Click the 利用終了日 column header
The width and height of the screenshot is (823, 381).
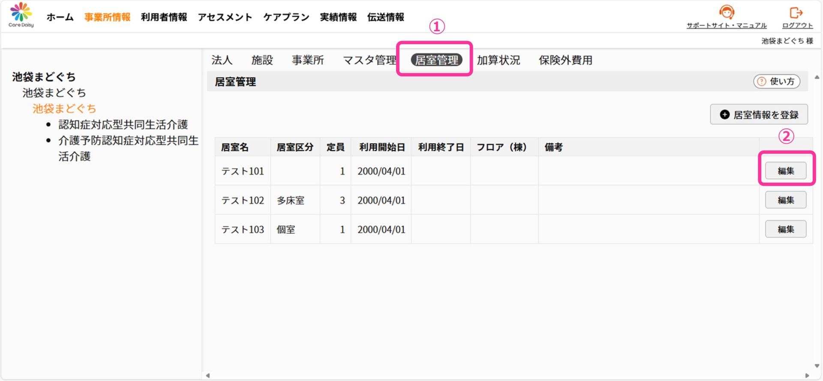tap(441, 147)
